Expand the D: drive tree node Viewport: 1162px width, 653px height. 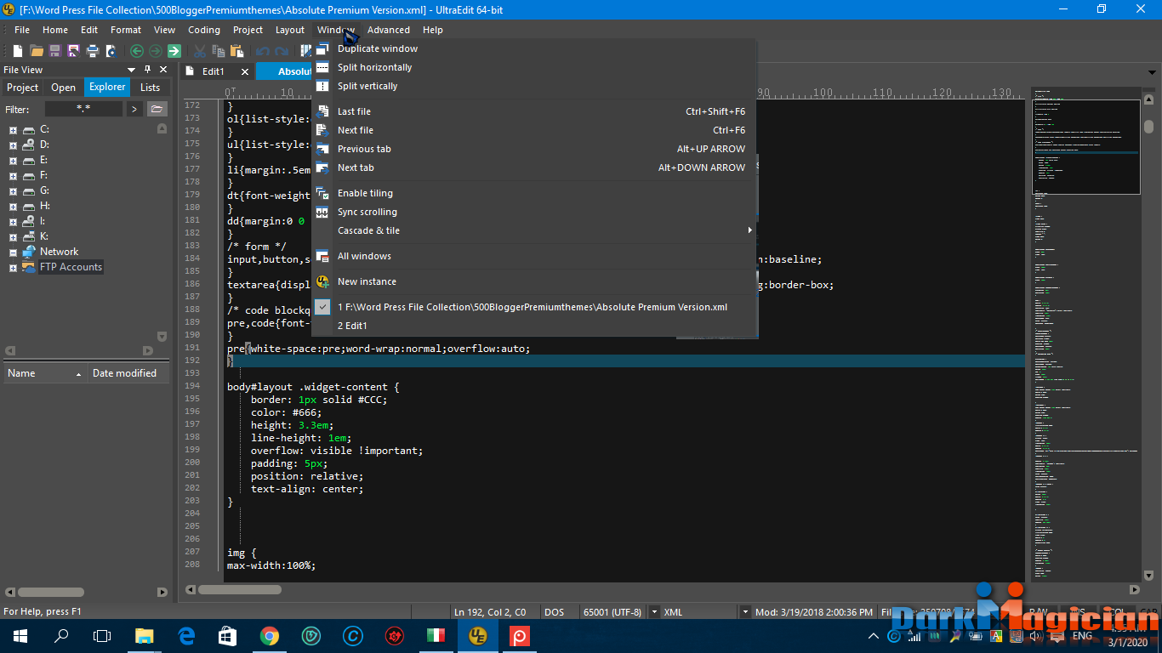coord(13,145)
